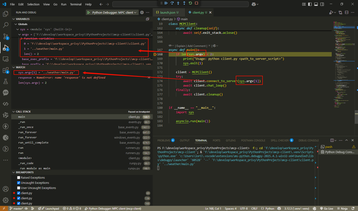Open the Terminal menu
Screen dimensions: 358x211
point(76,4)
